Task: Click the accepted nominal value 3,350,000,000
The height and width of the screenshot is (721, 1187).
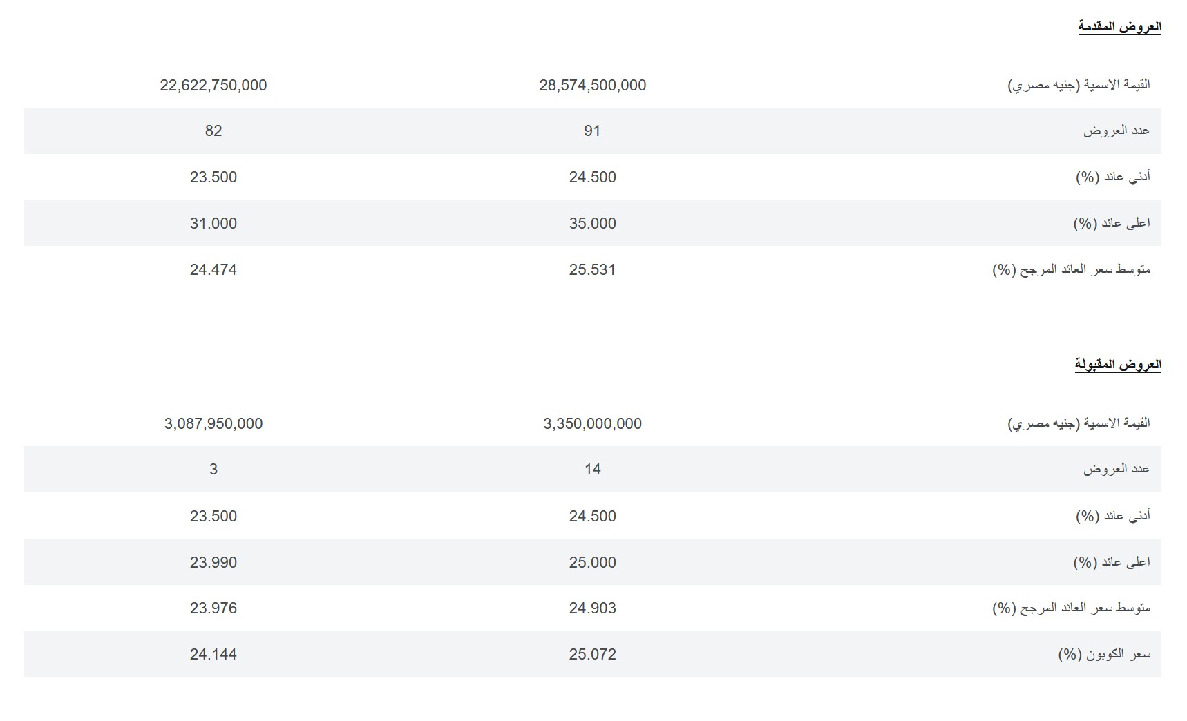Action: click(x=593, y=424)
